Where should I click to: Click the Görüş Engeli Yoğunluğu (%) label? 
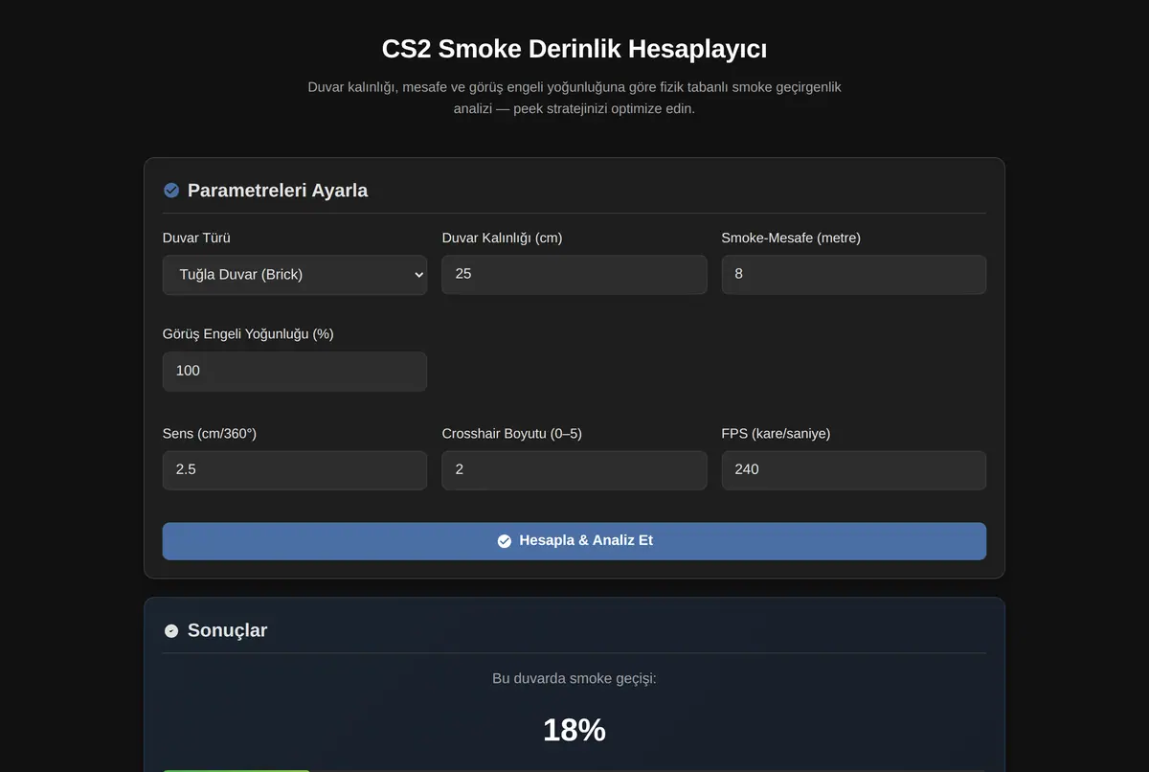[x=248, y=334]
